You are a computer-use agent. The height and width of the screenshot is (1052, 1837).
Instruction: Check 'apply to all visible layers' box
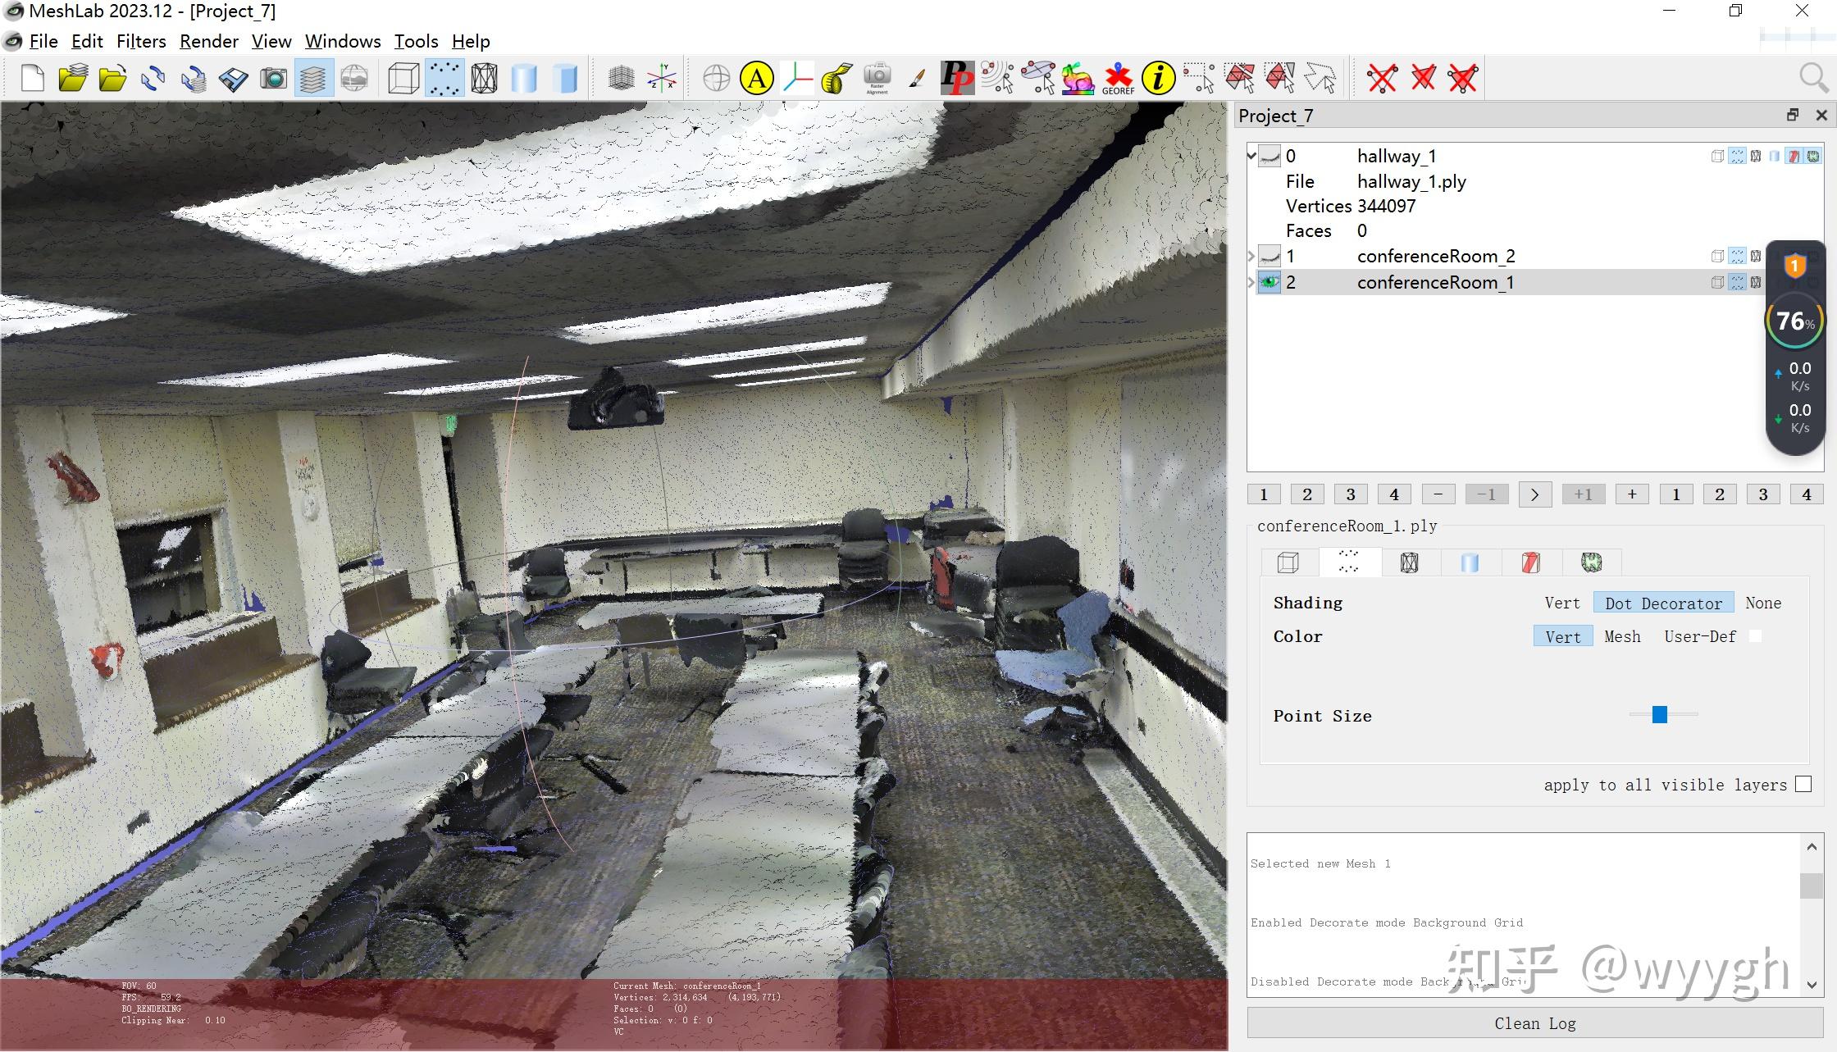(x=1803, y=784)
